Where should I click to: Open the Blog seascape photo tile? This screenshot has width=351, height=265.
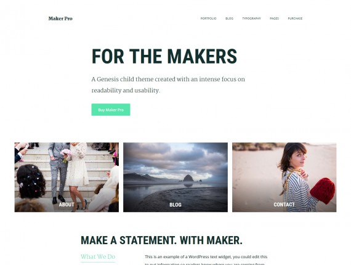(175, 177)
